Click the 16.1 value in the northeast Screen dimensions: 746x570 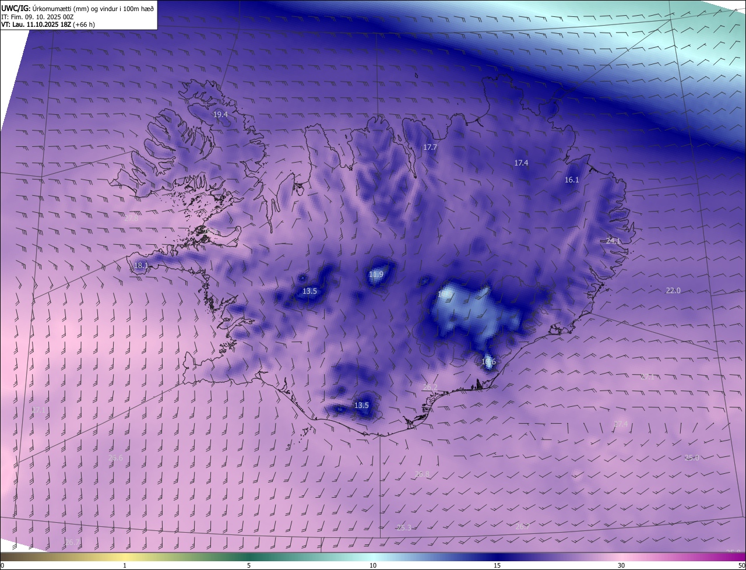(x=572, y=180)
